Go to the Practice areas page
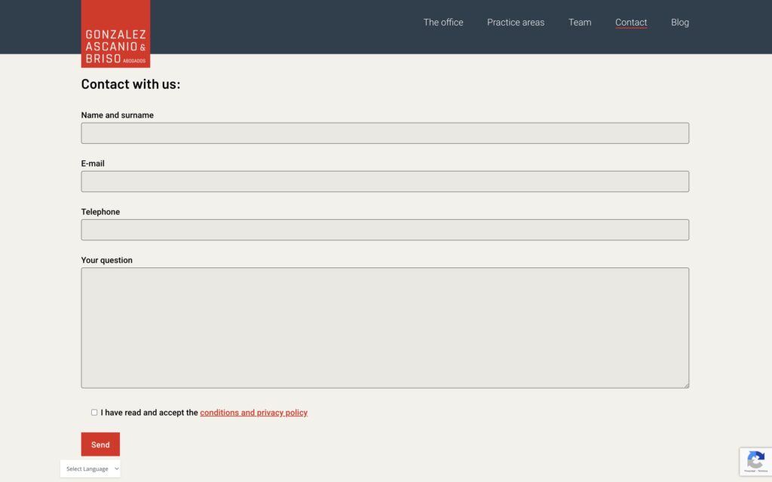Screen dimensions: 772x482 (516, 23)
